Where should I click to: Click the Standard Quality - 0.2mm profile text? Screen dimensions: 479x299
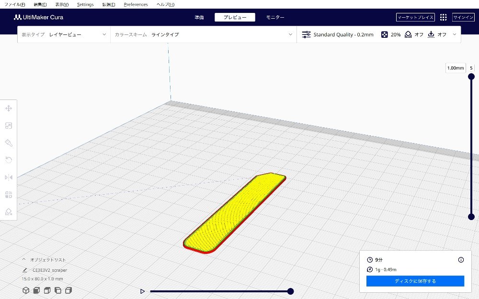[343, 34]
